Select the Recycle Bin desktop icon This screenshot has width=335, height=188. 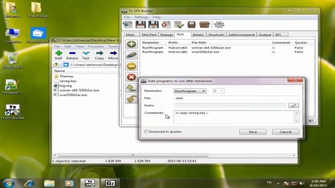click(x=13, y=61)
